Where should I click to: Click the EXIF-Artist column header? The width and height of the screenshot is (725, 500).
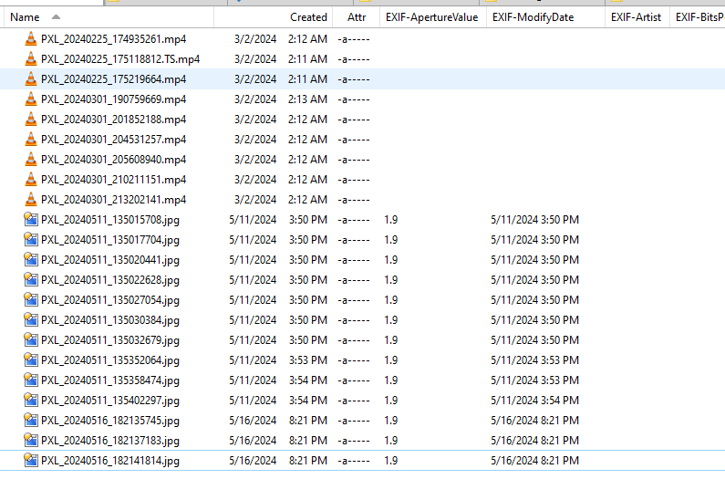637,17
